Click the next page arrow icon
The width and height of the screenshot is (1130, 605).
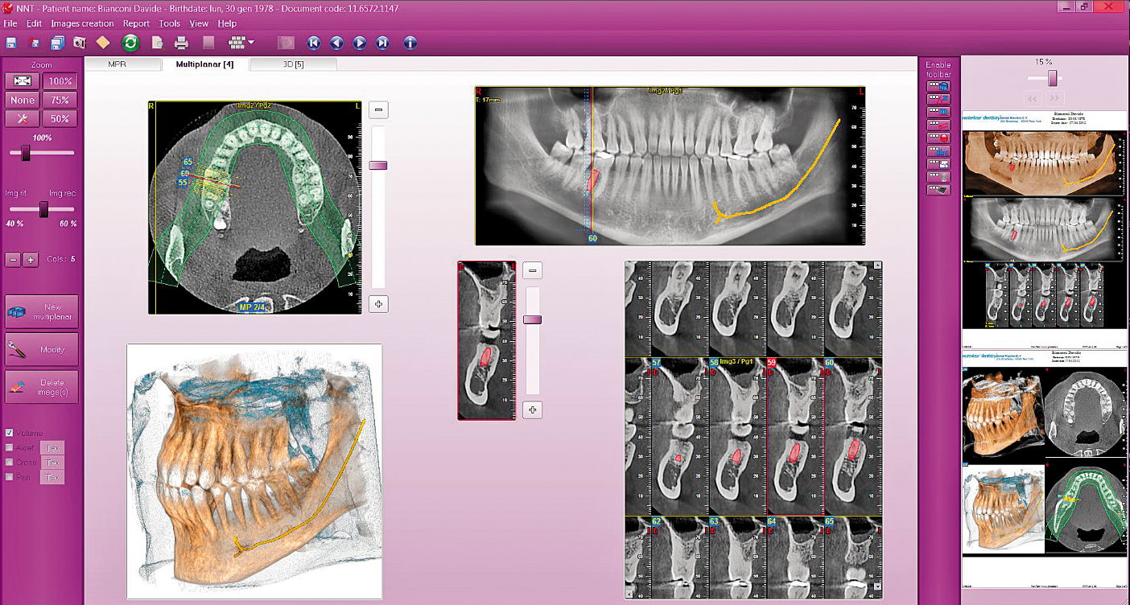[x=360, y=43]
